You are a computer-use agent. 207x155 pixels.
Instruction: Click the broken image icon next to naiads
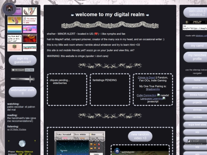(x=159, y=95)
